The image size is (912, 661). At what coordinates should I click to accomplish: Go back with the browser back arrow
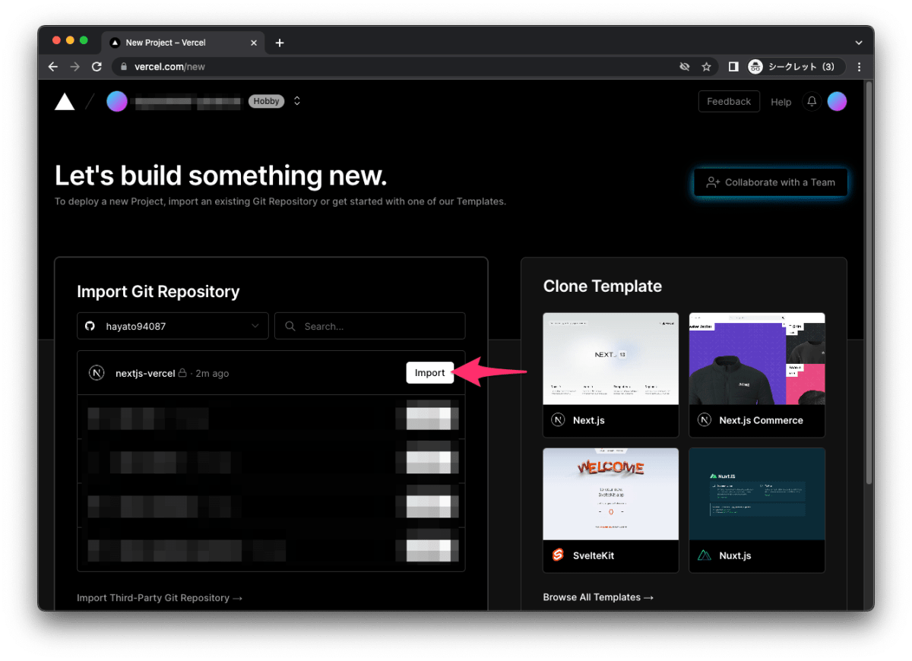click(x=52, y=67)
